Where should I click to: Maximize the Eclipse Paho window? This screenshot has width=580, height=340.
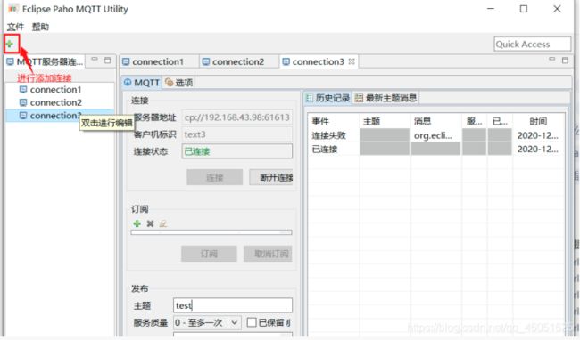coord(524,9)
